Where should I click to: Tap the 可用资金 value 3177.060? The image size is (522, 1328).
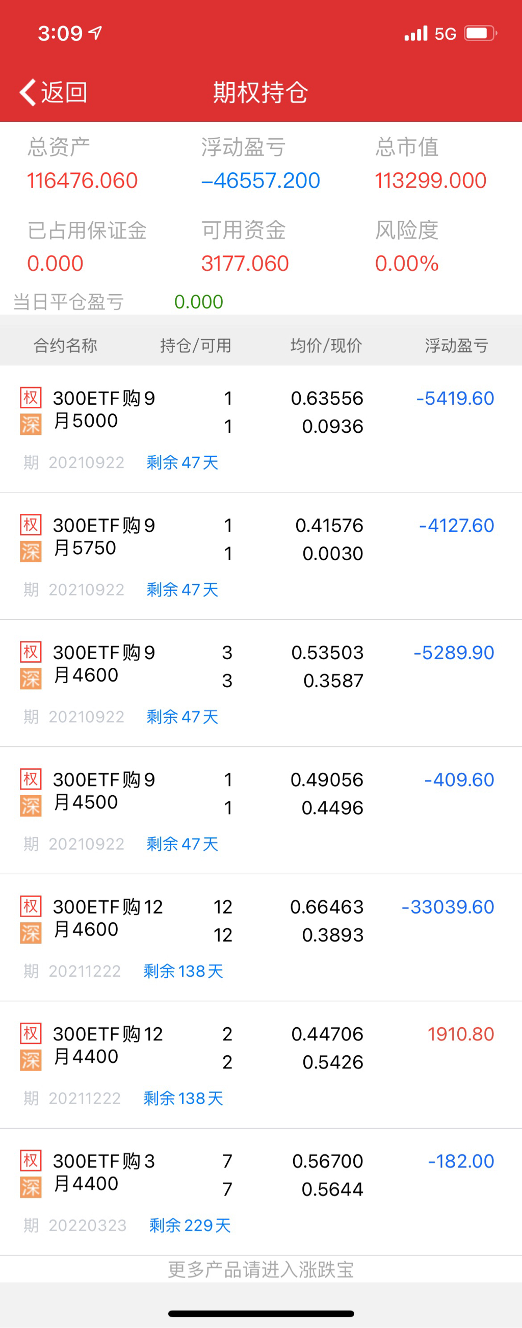(245, 264)
